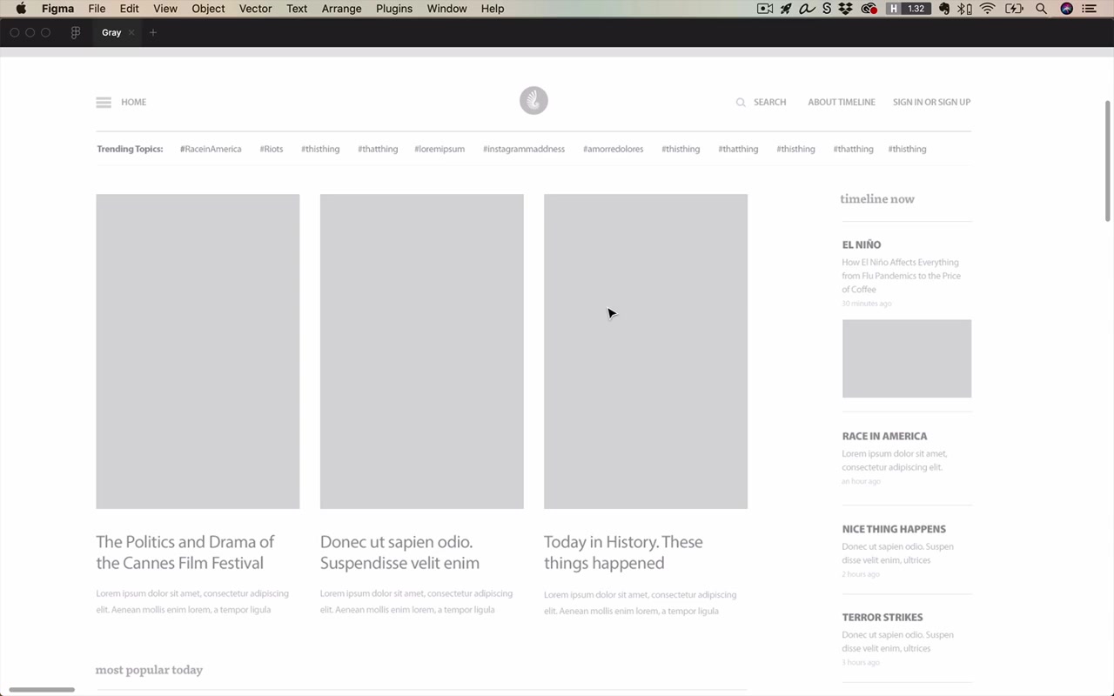Open the ABOUT TIMELINE link
Viewport: 1114px width, 696px height.
(842, 103)
